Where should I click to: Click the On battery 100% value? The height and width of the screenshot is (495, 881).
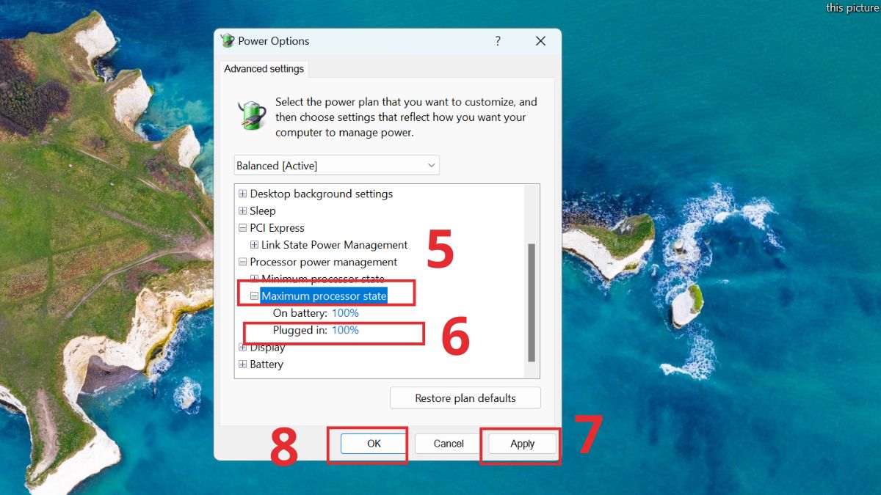pos(345,313)
